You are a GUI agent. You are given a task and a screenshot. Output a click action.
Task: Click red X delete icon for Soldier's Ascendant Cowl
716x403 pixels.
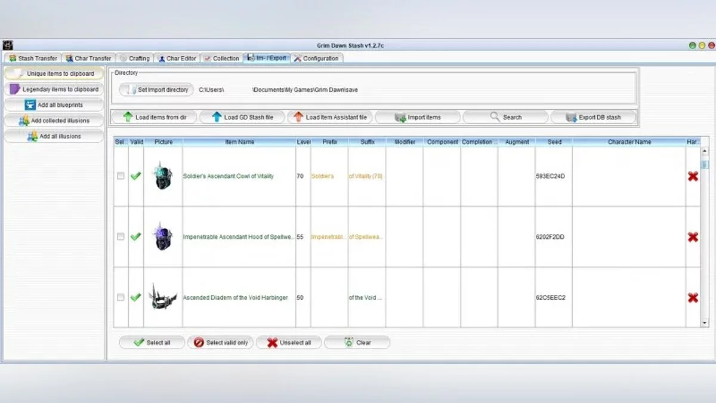coord(693,176)
